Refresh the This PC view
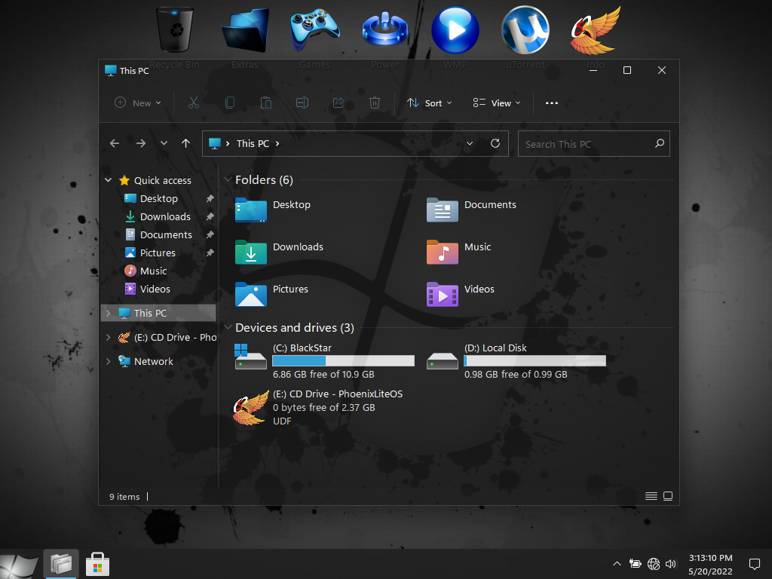Viewport: 772px width, 579px height. (495, 143)
